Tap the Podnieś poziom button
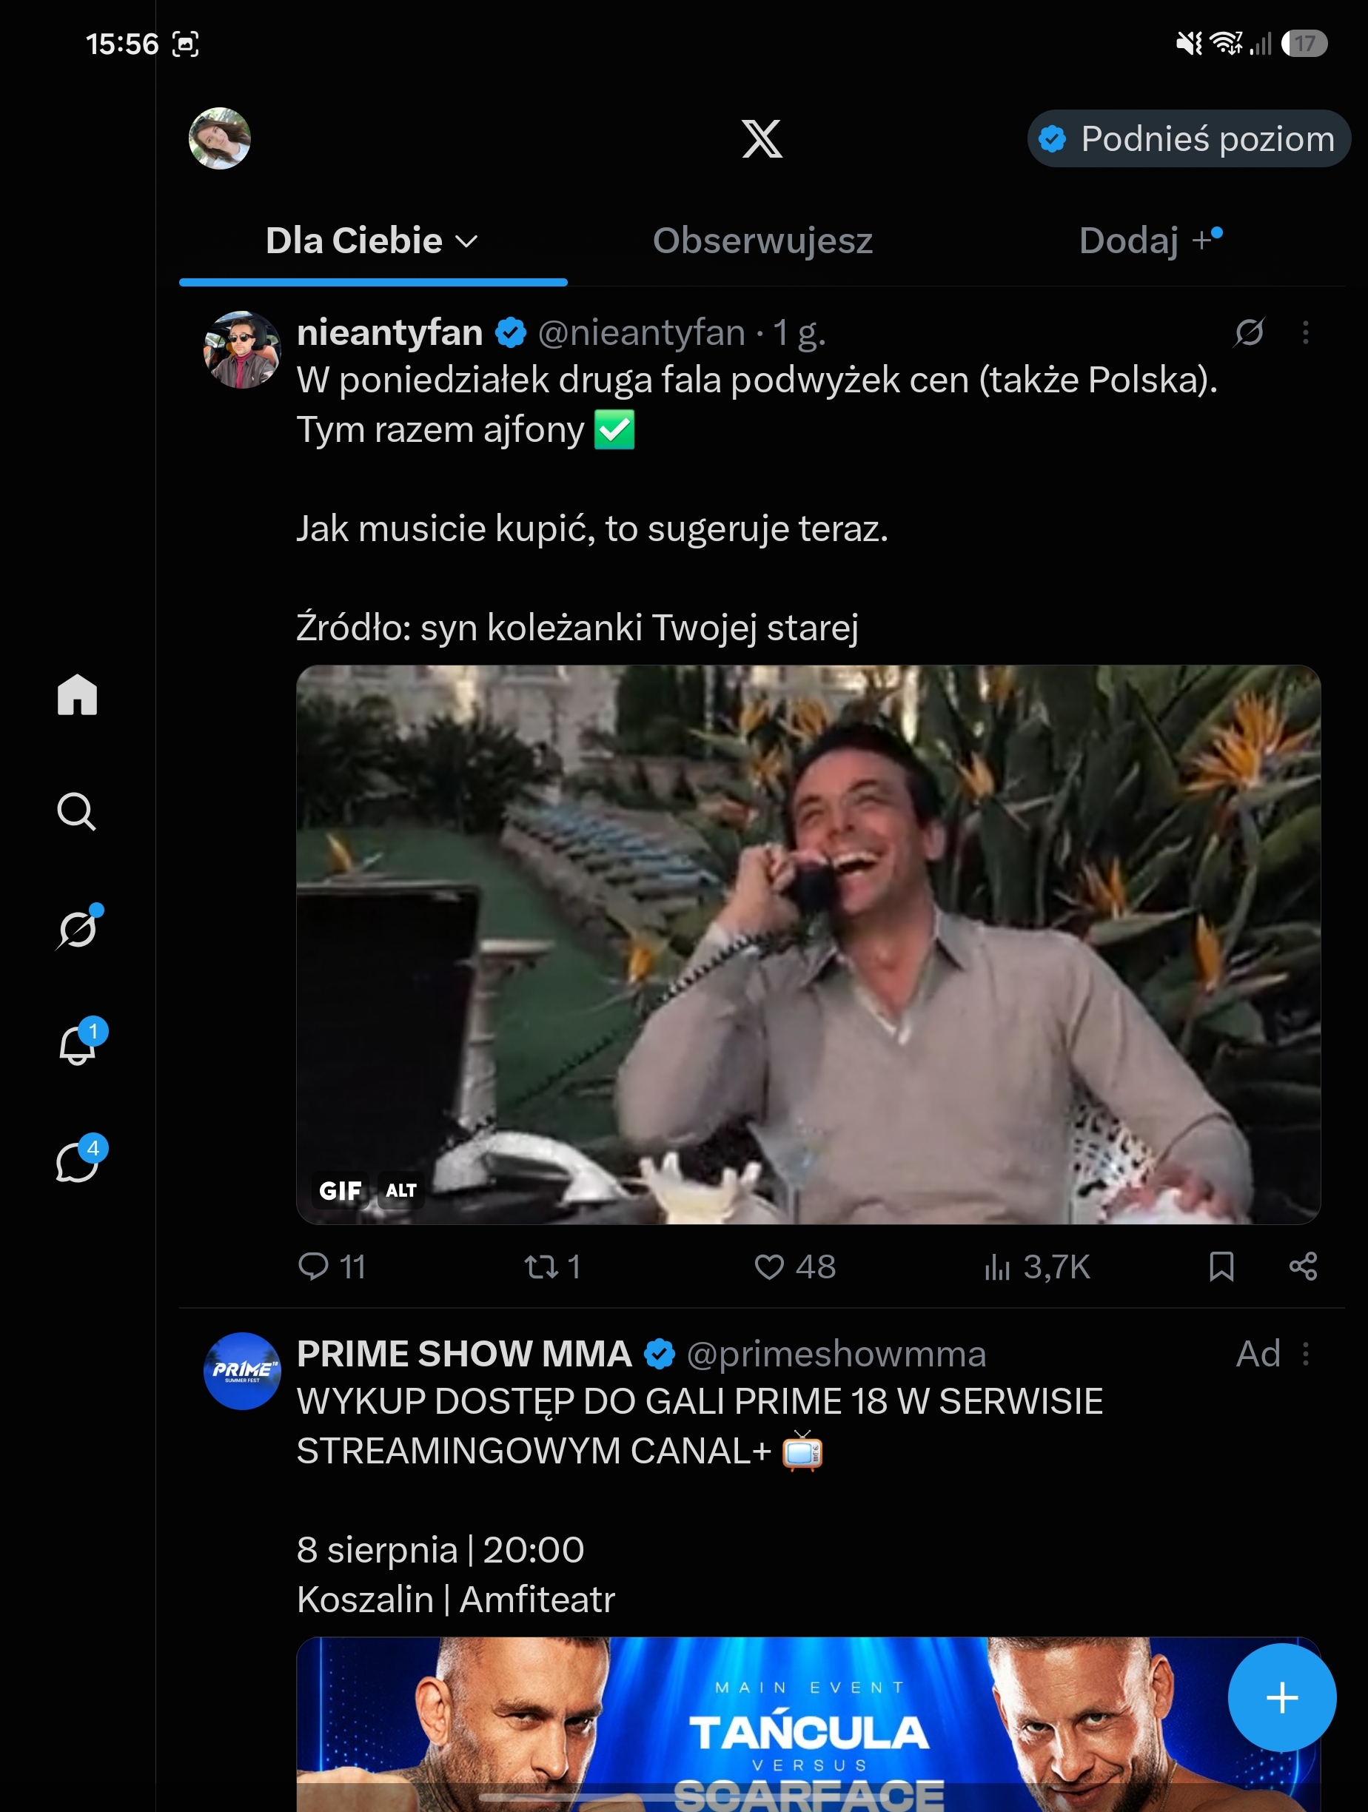The width and height of the screenshot is (1368, 1812). point(1189,138)
